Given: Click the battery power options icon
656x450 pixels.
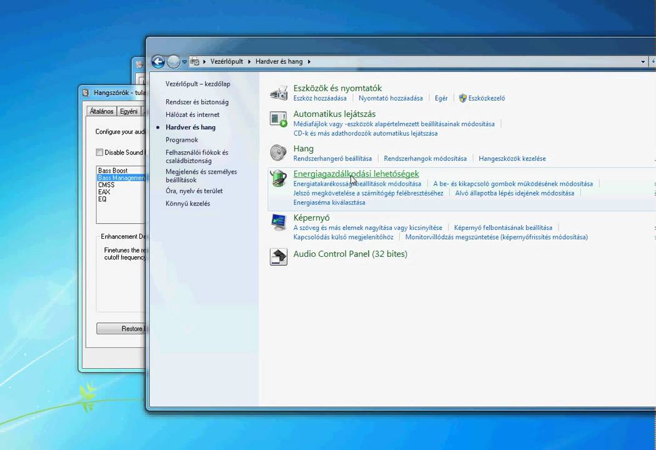Looking at the screenshot, I should (x=279, y=179).
